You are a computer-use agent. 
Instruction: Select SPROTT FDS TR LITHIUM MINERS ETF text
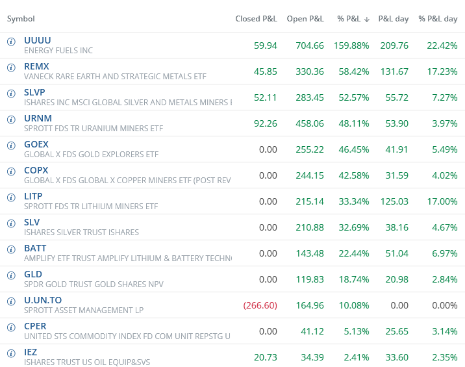(91, 206)
